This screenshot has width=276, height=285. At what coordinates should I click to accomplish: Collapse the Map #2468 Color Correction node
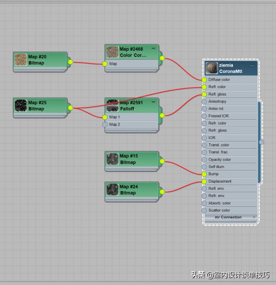pos(153,48)
